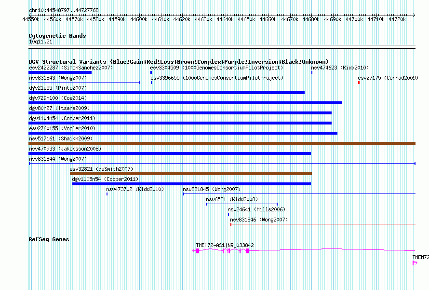Image resolution: width=429 pixels, height=290 pixels.
Task: Select the esv2760155 (Vogler2010) label
Action: point(62,128)
